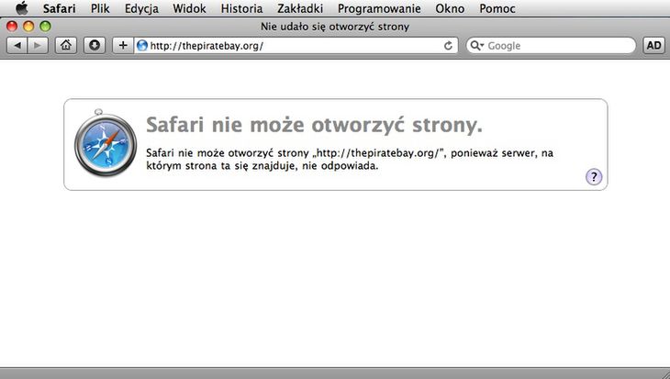Click the Home toolbar button

66,45
